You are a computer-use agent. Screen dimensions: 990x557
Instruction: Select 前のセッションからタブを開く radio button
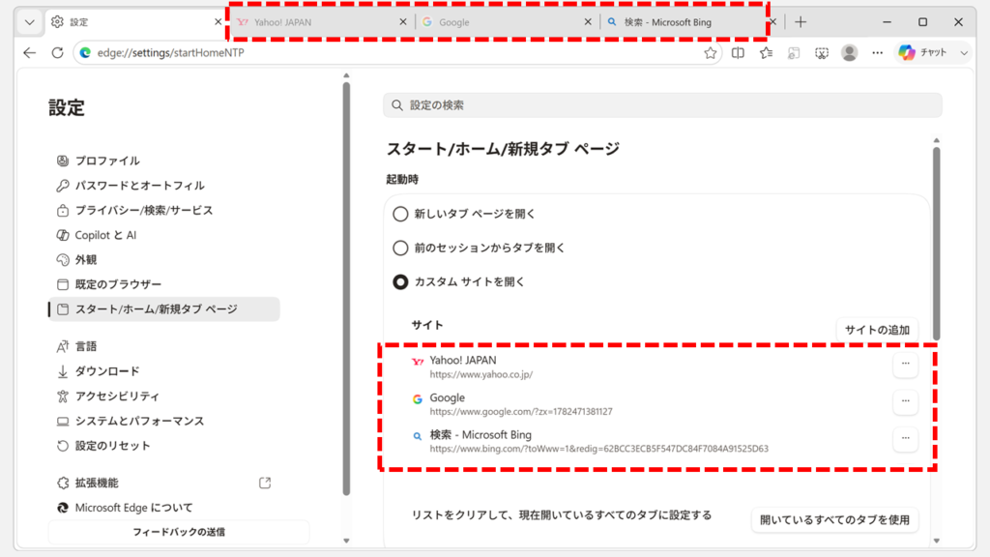pyautogui.click(x=400, y=249)
